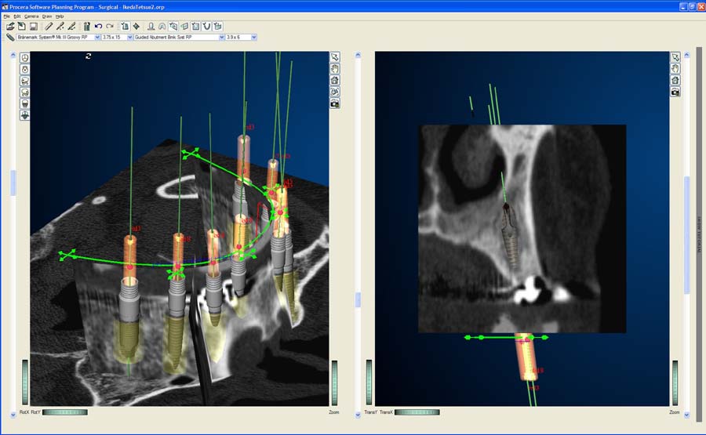Click the ruler icon beside implant dropdown

[x=10, y=38]
